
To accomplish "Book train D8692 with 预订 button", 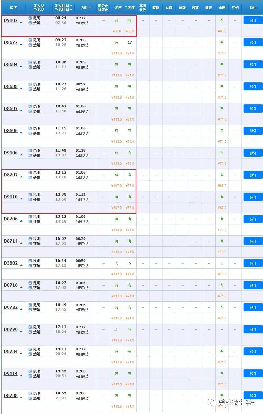I will (253, 109).
